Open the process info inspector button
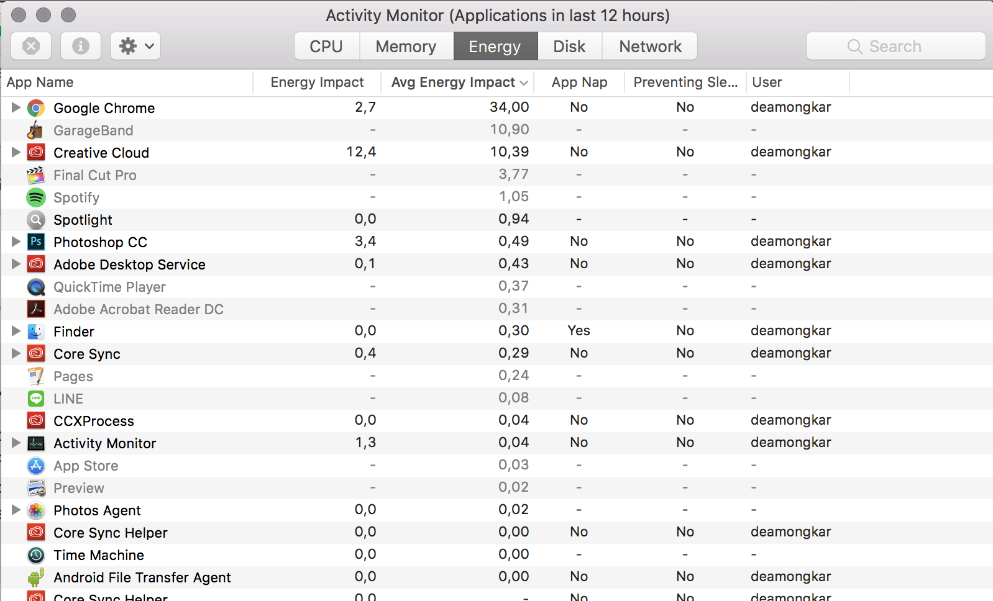 [81, 47]
